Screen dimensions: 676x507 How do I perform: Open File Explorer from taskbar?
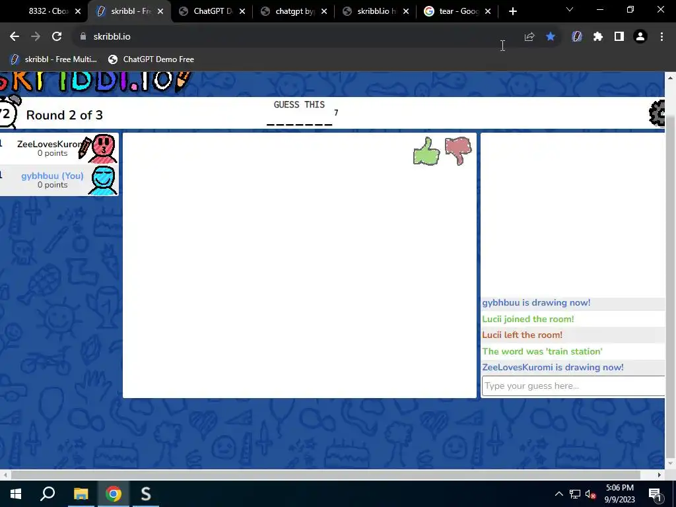(81, 494)
